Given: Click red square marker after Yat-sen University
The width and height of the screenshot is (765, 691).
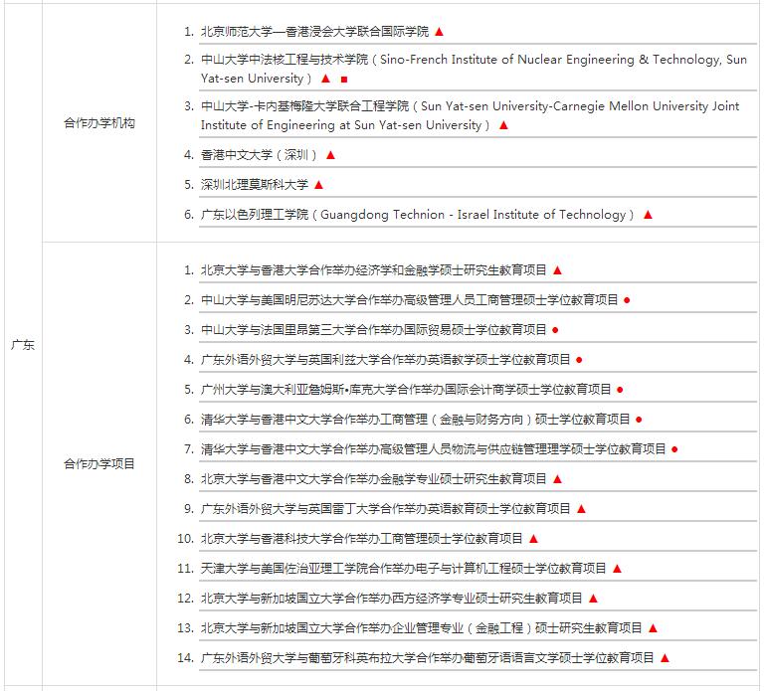Looking at the screenshot, I should [344, 79].
